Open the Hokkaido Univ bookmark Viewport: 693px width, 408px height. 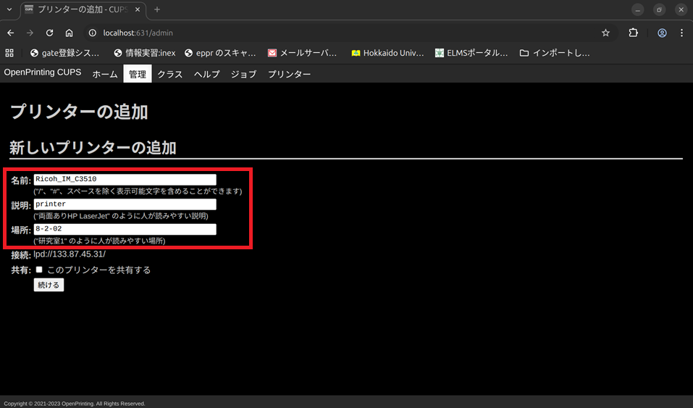pyautogui.click(x=387, y=53)
